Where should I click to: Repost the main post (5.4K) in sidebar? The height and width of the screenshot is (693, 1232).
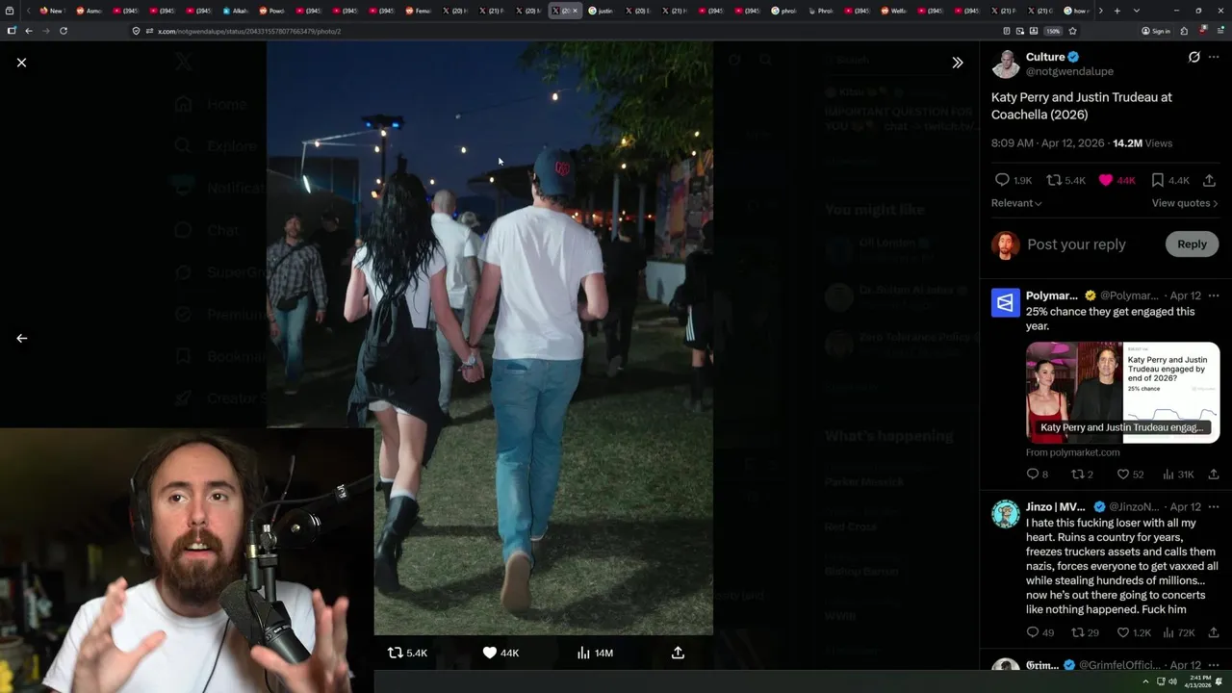coord(1065,180)
